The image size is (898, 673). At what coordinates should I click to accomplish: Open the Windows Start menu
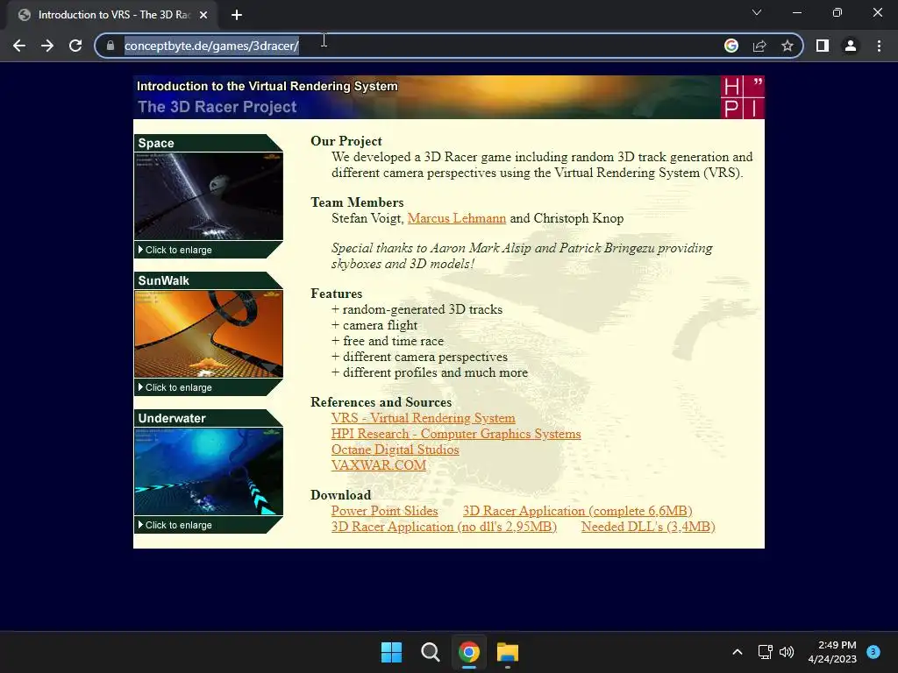(392, 652)
